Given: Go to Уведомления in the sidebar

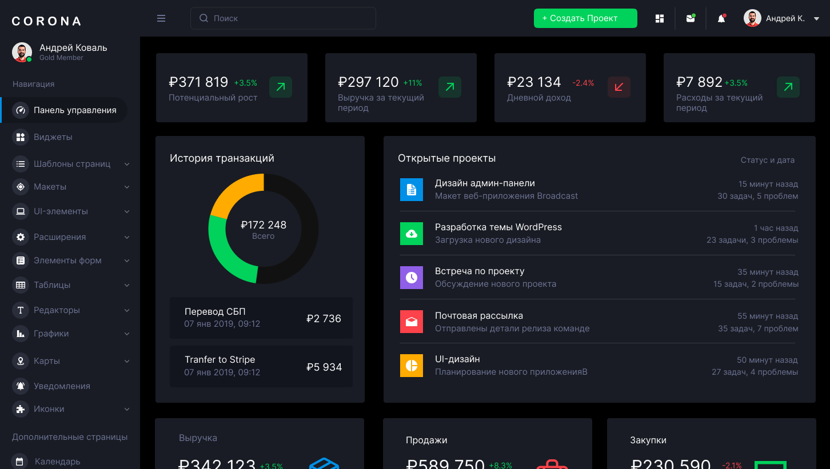Looking at the screenshot, I should 62,386.
